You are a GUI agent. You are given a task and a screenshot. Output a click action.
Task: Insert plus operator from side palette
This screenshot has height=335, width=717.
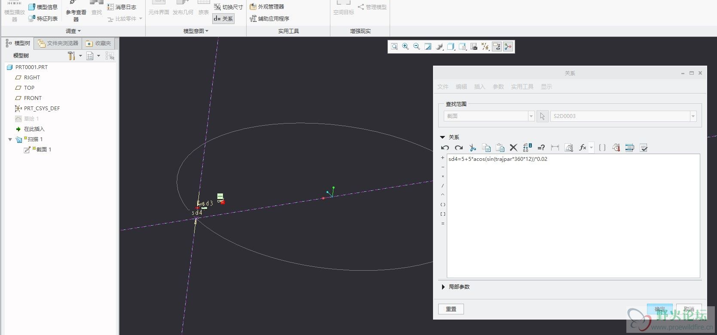[443, 158]
